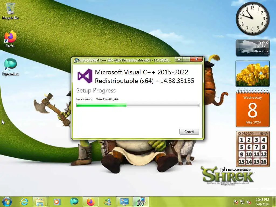
Task: Click puzzle tile 8
Action: pyautogui.click(x=264, y=147)
